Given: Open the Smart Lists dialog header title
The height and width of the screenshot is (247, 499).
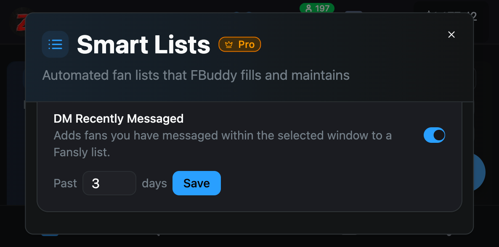Looking at the screenshot, I should pyautogui.click(x=143, y=44).
